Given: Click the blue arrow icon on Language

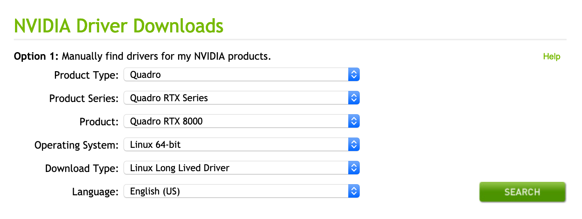Looking at the screenshot, I should click(x=354, y=192).
